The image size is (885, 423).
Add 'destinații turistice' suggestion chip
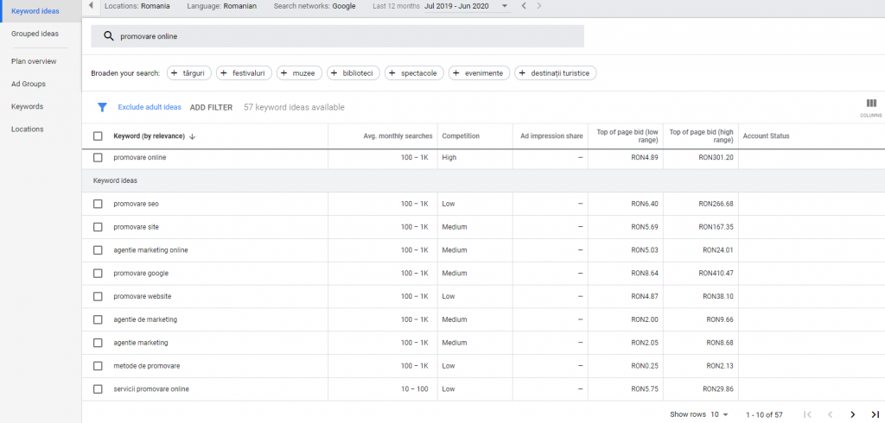click(x=556, y=73)
